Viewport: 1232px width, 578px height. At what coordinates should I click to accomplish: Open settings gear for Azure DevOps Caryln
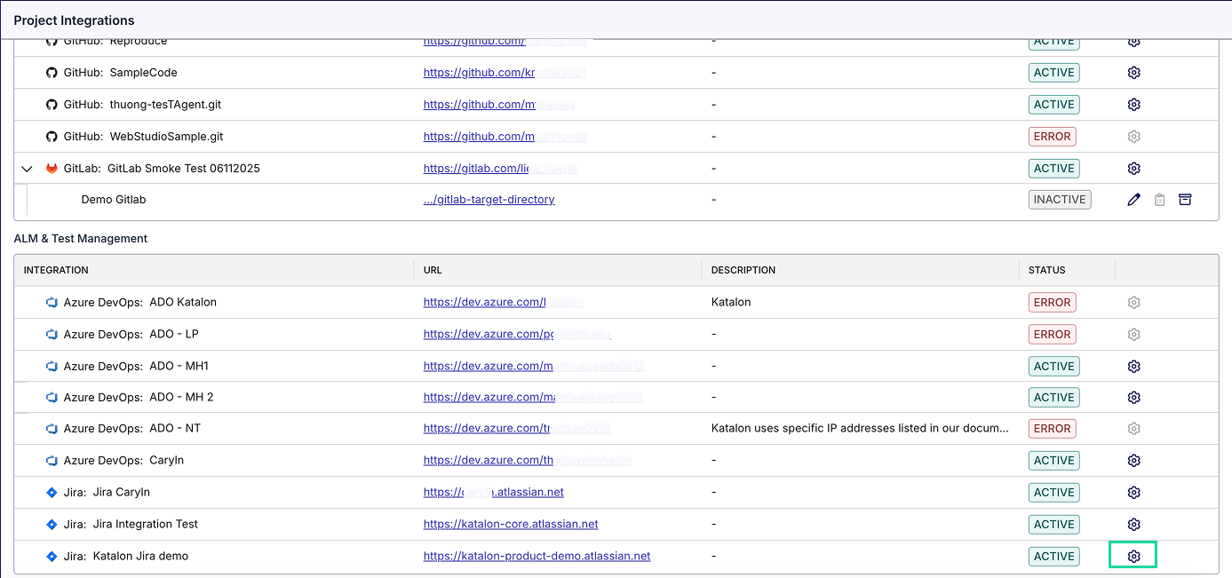pyautogui.click(x=1133, y=461)
